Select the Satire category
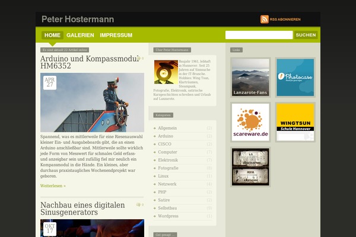Screen dimensions: 356x237 point(164,200)
